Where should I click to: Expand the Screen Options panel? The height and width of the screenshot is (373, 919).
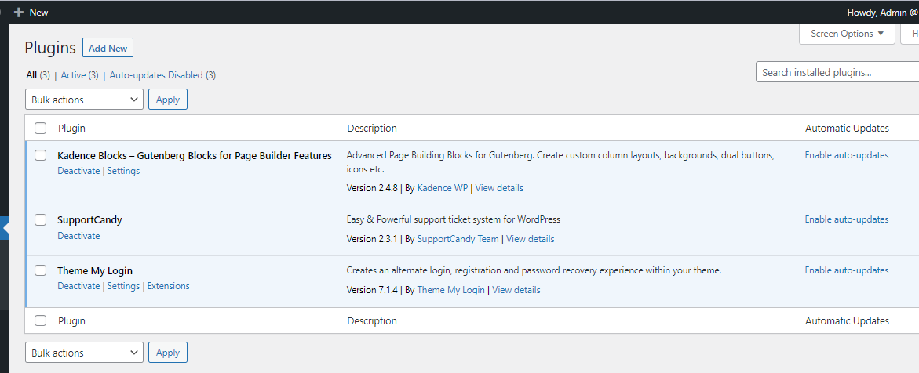847,34
